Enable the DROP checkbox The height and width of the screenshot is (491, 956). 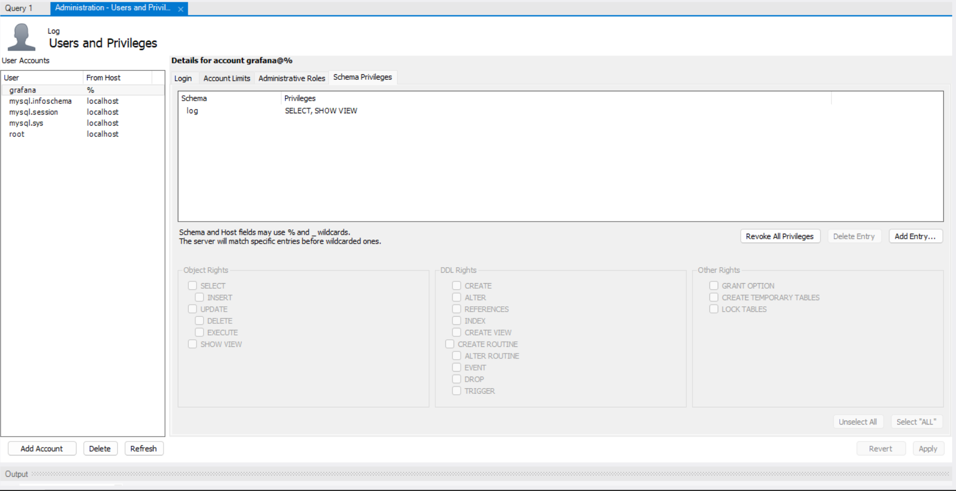click(457, 379)
